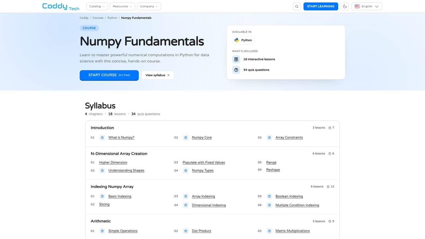The height and width of the screenshot is (239, 425).
Task: Click the Coddy Tech logo
Action: tap(61, 6)
